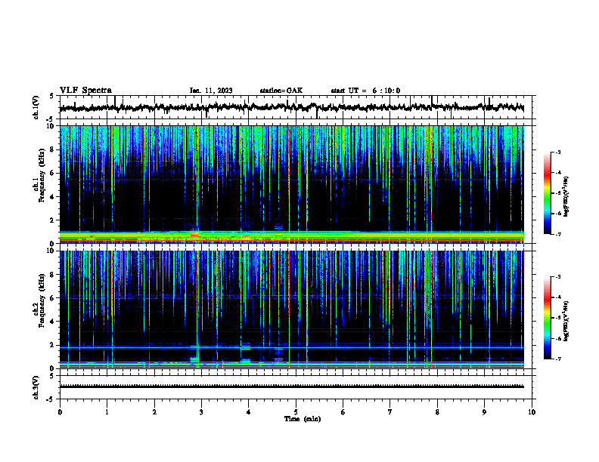The width and height of the screenshot is (599, 462).
Task: Click the 3 tick on time axis
Action: pyautogui.click(x=201, y=412)
